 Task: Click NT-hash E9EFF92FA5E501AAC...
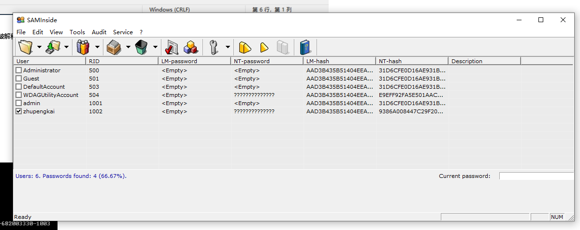coord(411,95)
